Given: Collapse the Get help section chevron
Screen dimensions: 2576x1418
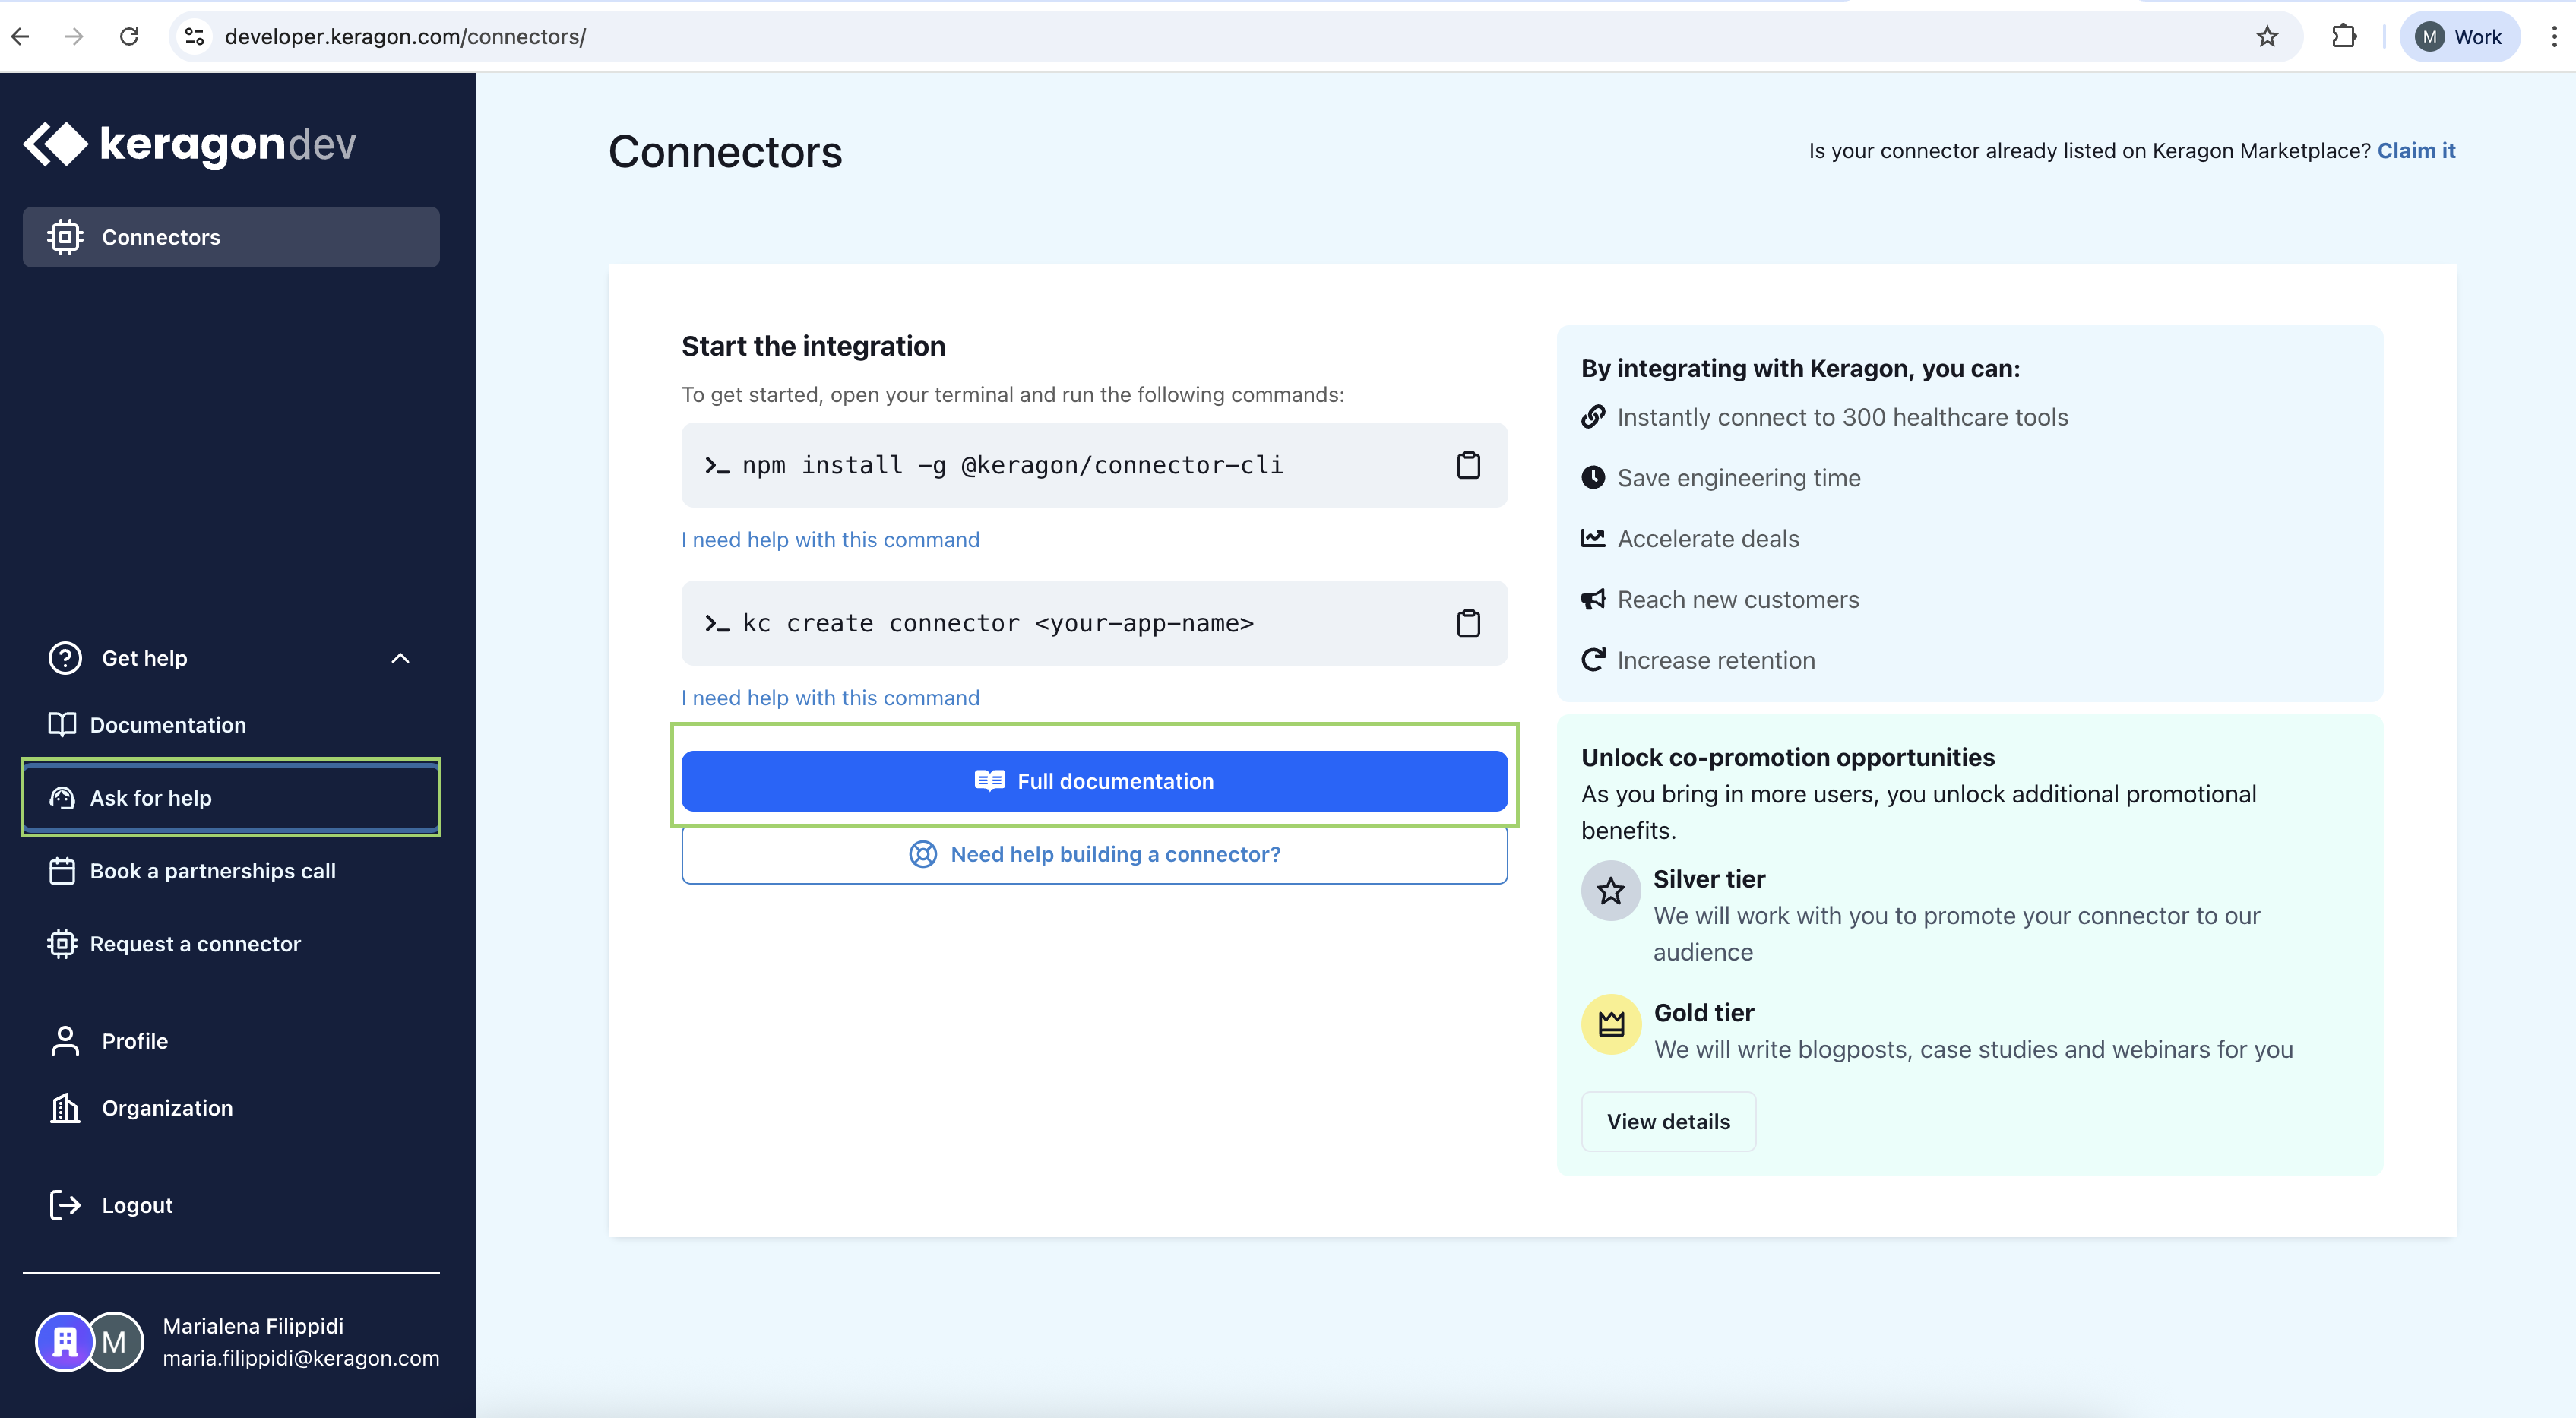Looking at the screenshot, I should (x=400, y=658).
